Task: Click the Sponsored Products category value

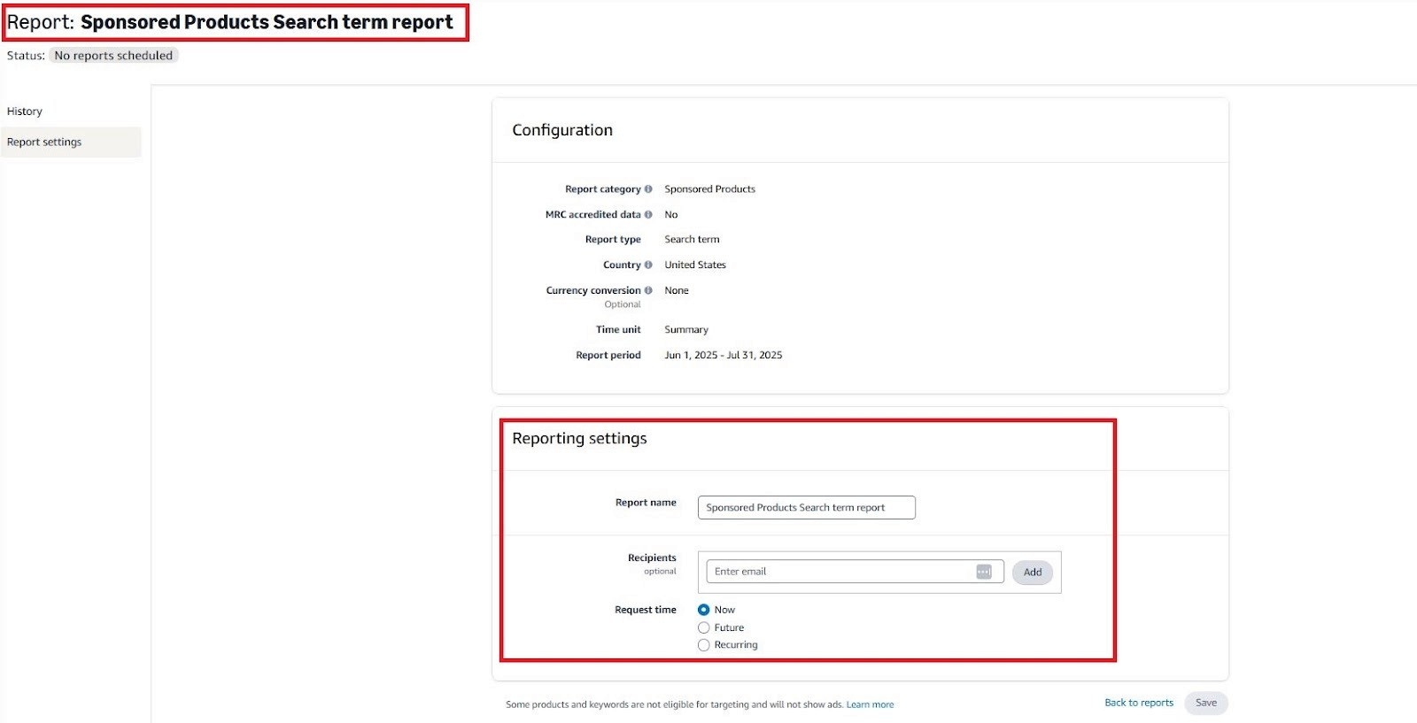Action: 710,189
